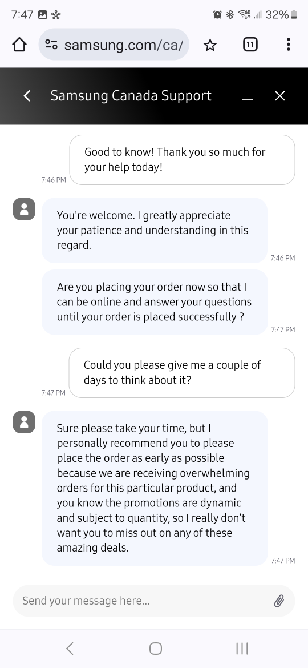
Task: Tap the Android home navigation button
Action: [x=156, y=649]
